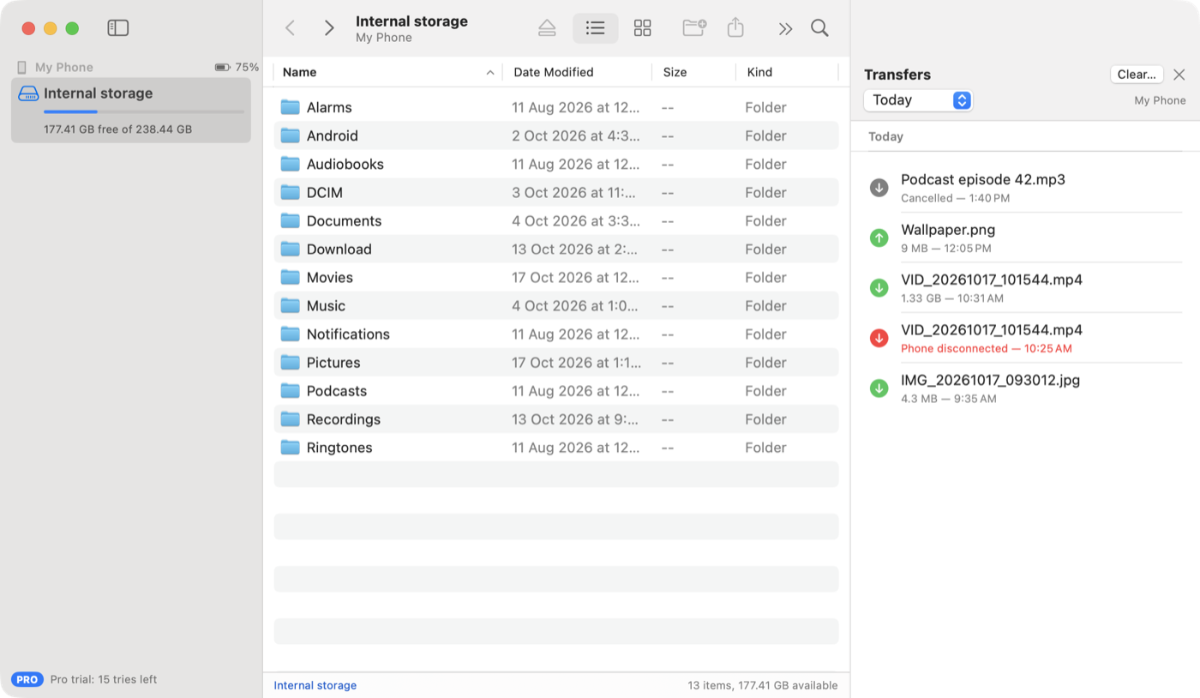The width and height of the screenshot is (1200, 698).
Task: Select the Music folder icon
Action: pos(291,305)
